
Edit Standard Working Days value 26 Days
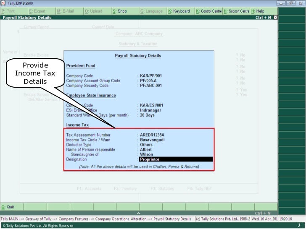coord(147,115)
